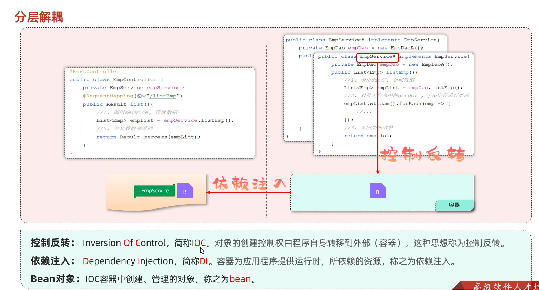
Task: Click the globe icon in @RequestMapping
Action: click(139, 96)
